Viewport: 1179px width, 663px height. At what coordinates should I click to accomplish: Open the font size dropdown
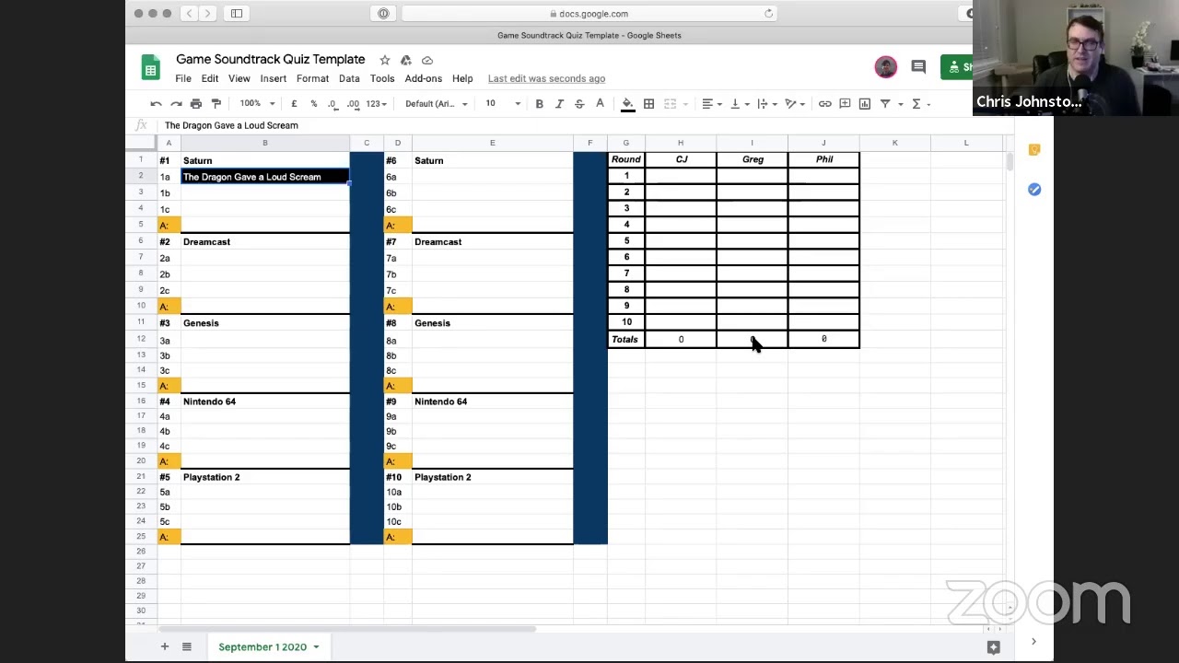pos(503,104)
